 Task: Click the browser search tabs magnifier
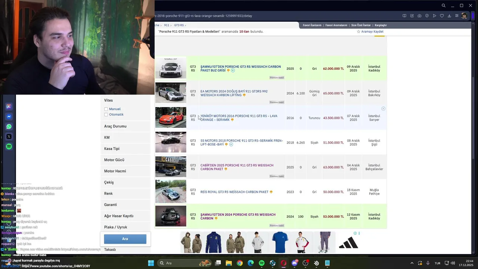(444, 6)
